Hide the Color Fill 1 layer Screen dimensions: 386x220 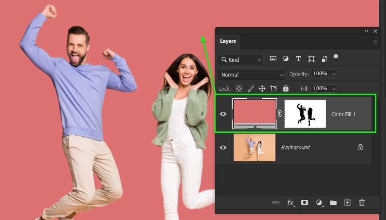223,114
